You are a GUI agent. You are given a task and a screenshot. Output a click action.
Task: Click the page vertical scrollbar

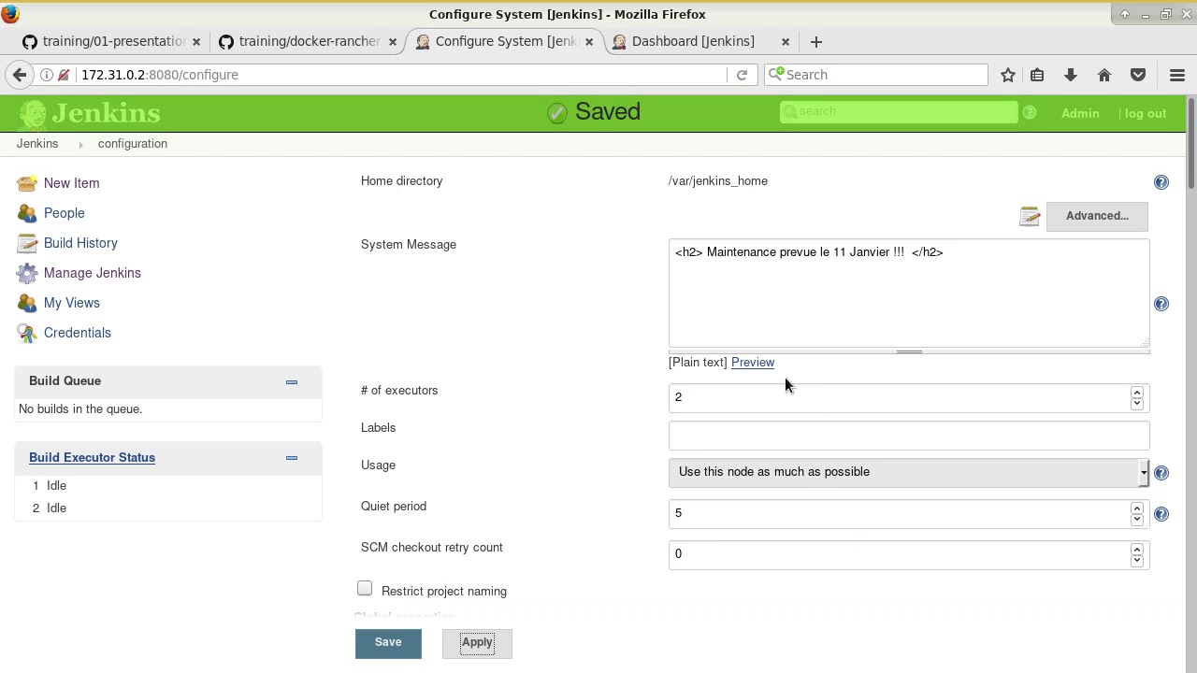[1190, 142]
